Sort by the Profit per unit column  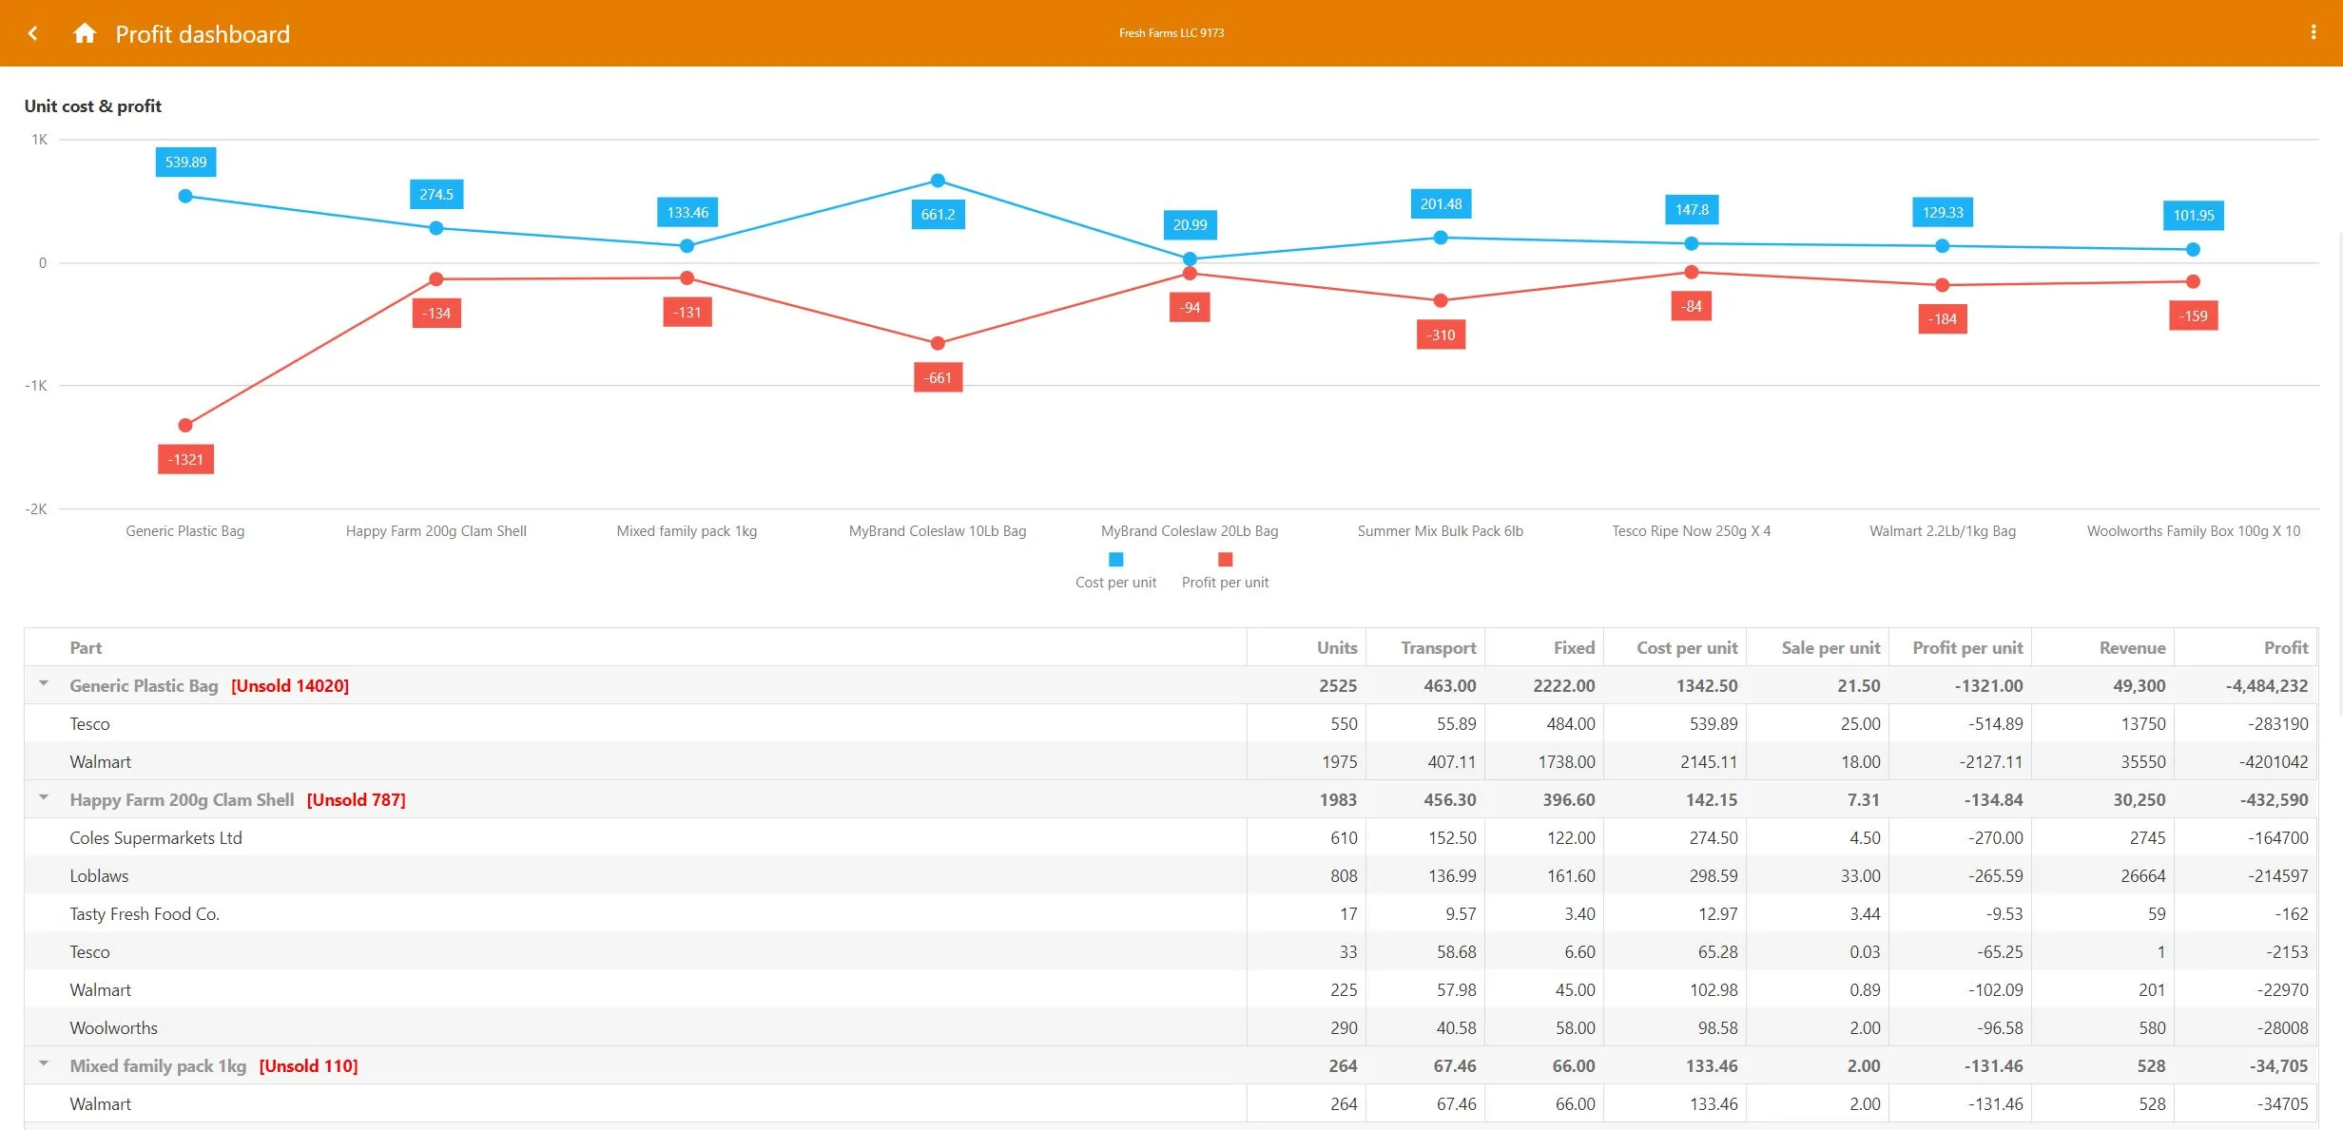click(x=1966, y=647)
